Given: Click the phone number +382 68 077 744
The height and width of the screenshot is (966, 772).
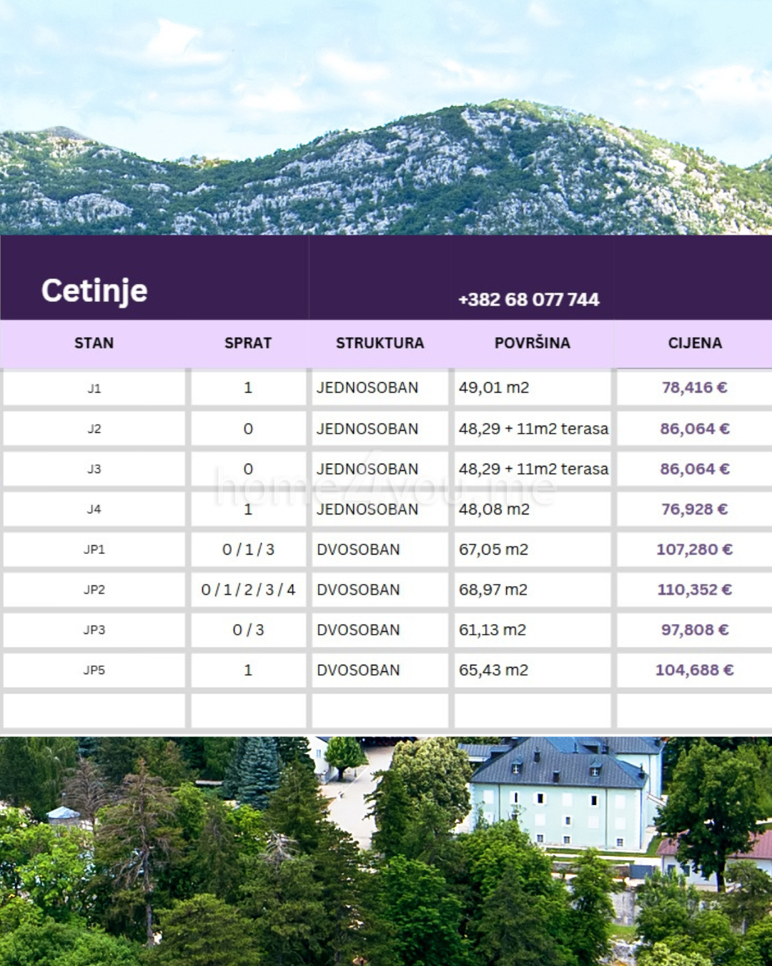Looking at the screenshot, I should [528, 299].
